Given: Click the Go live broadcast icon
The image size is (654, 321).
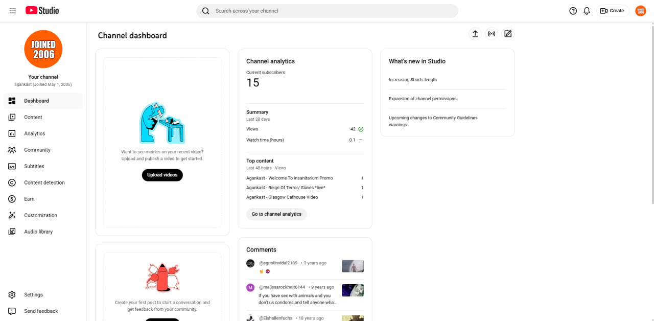Looking at the screenshot, I should [x=492, y=34].
